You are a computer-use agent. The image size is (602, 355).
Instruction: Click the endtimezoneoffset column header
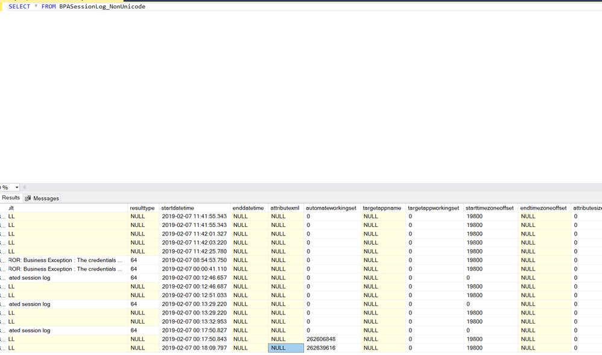click(x=543, y=208)
